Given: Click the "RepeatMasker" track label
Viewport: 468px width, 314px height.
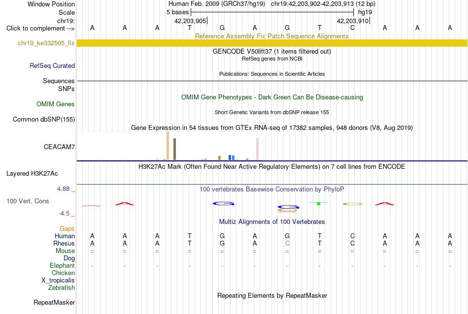Looking at the screenshot, I should coord(54,302).
